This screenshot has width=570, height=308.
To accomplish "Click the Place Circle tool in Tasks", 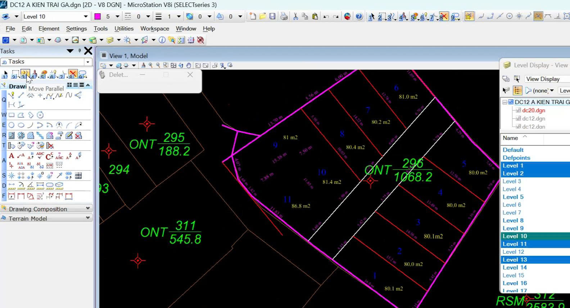I will pyautogui.click(x=12, y=125).
